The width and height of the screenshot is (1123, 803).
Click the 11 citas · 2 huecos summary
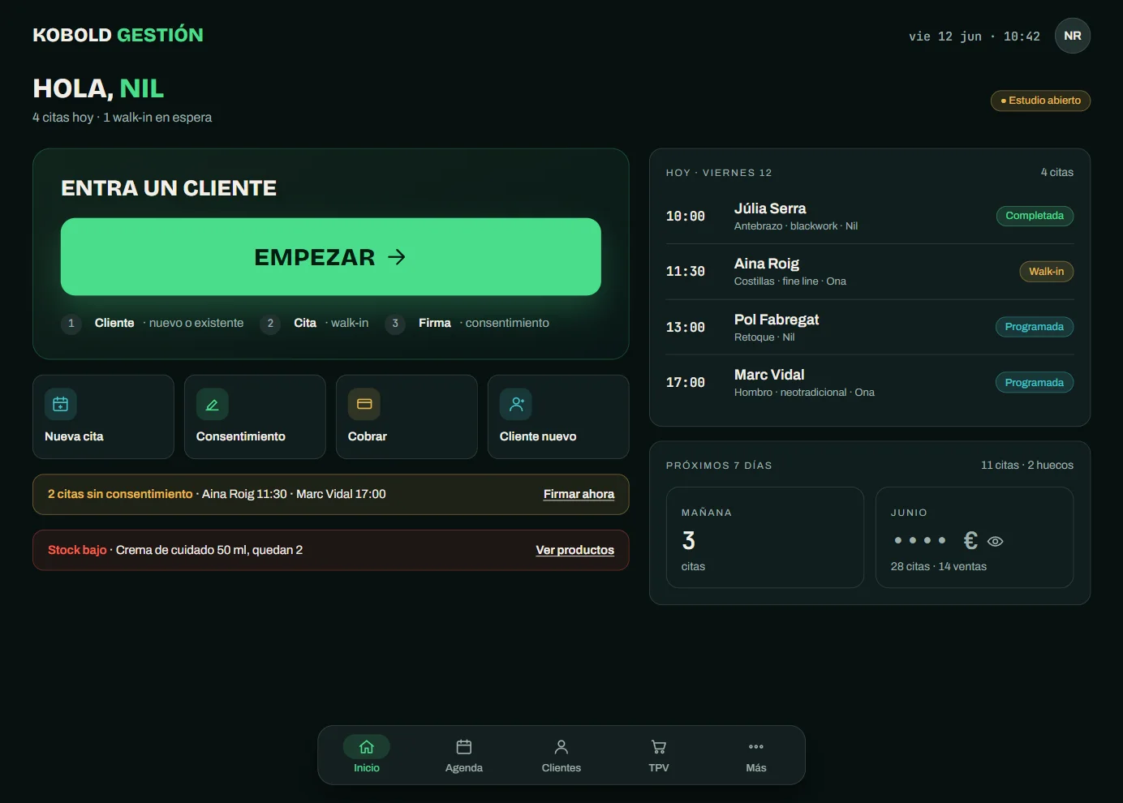(1027, 465)
